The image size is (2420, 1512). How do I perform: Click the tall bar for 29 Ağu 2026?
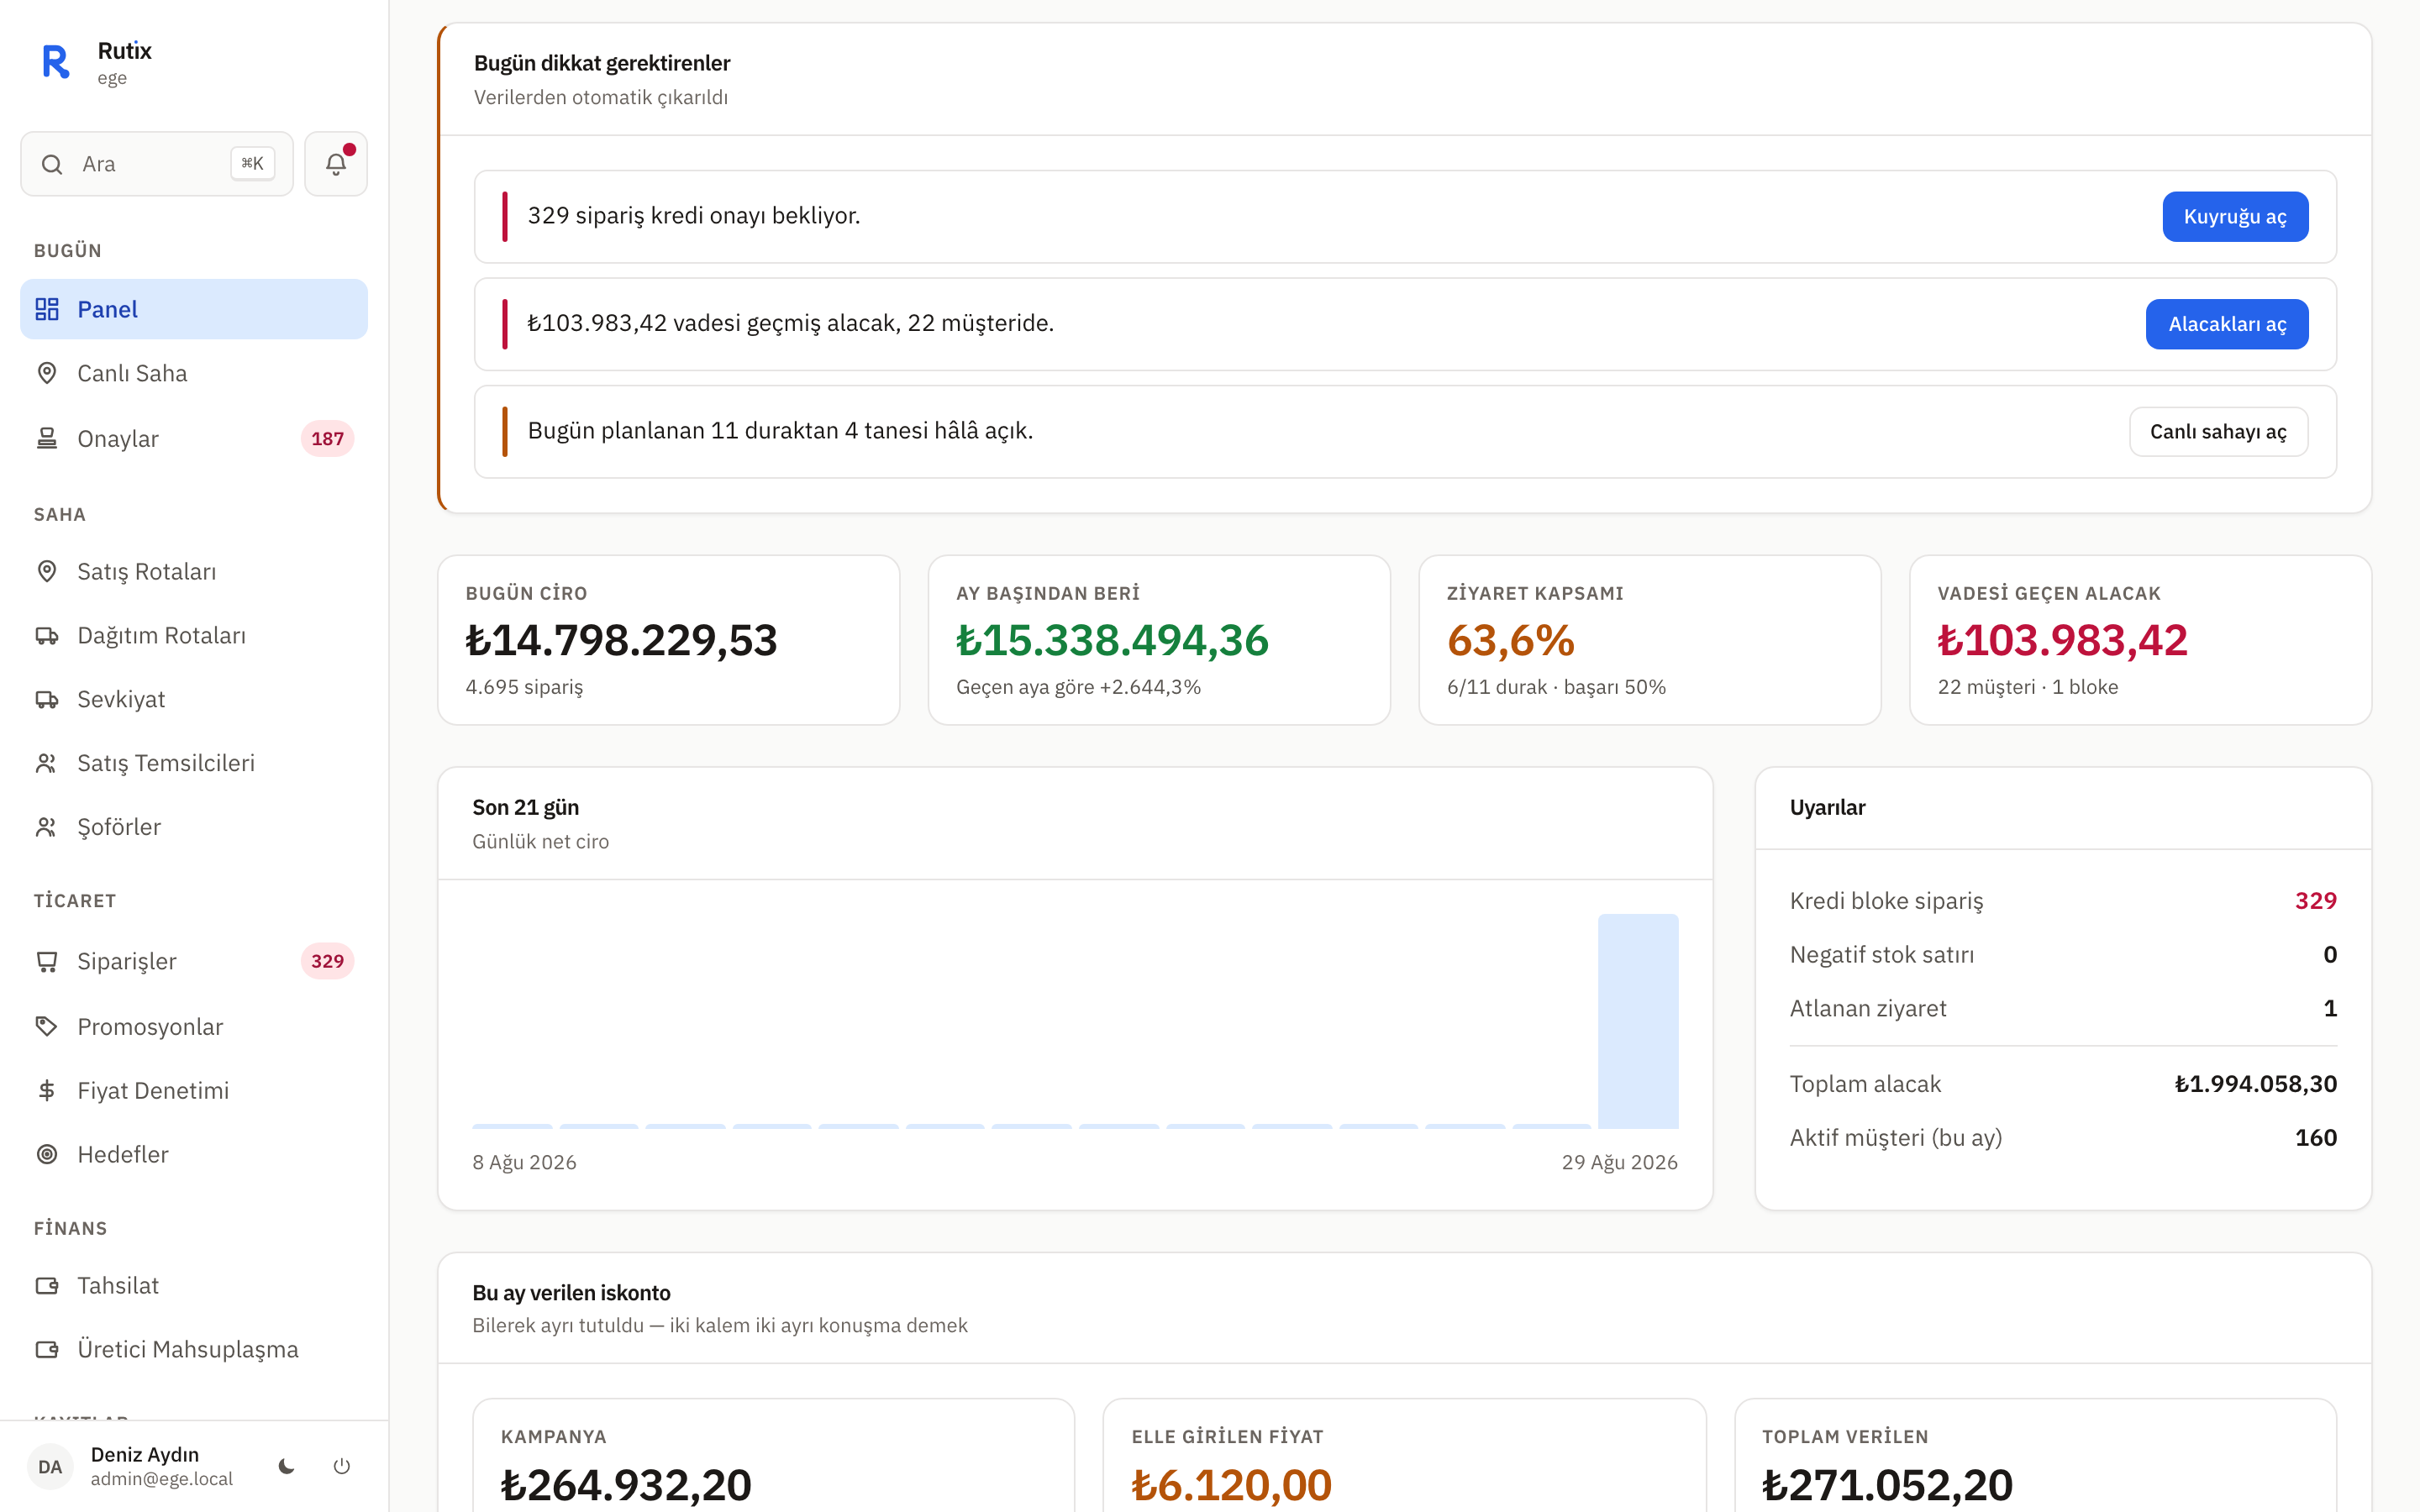1638,1021
